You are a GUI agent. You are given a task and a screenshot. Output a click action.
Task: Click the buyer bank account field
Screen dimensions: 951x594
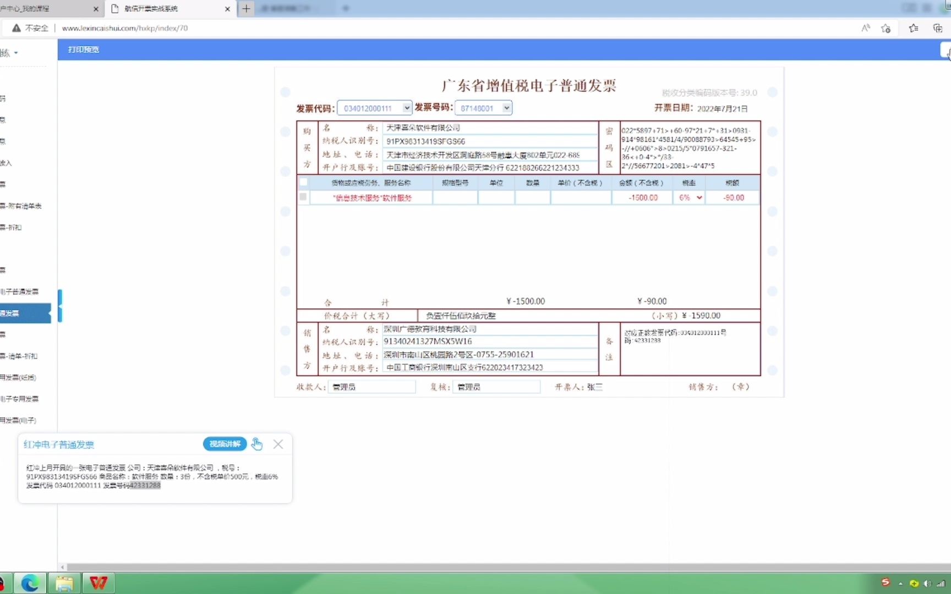pos(490,168)
